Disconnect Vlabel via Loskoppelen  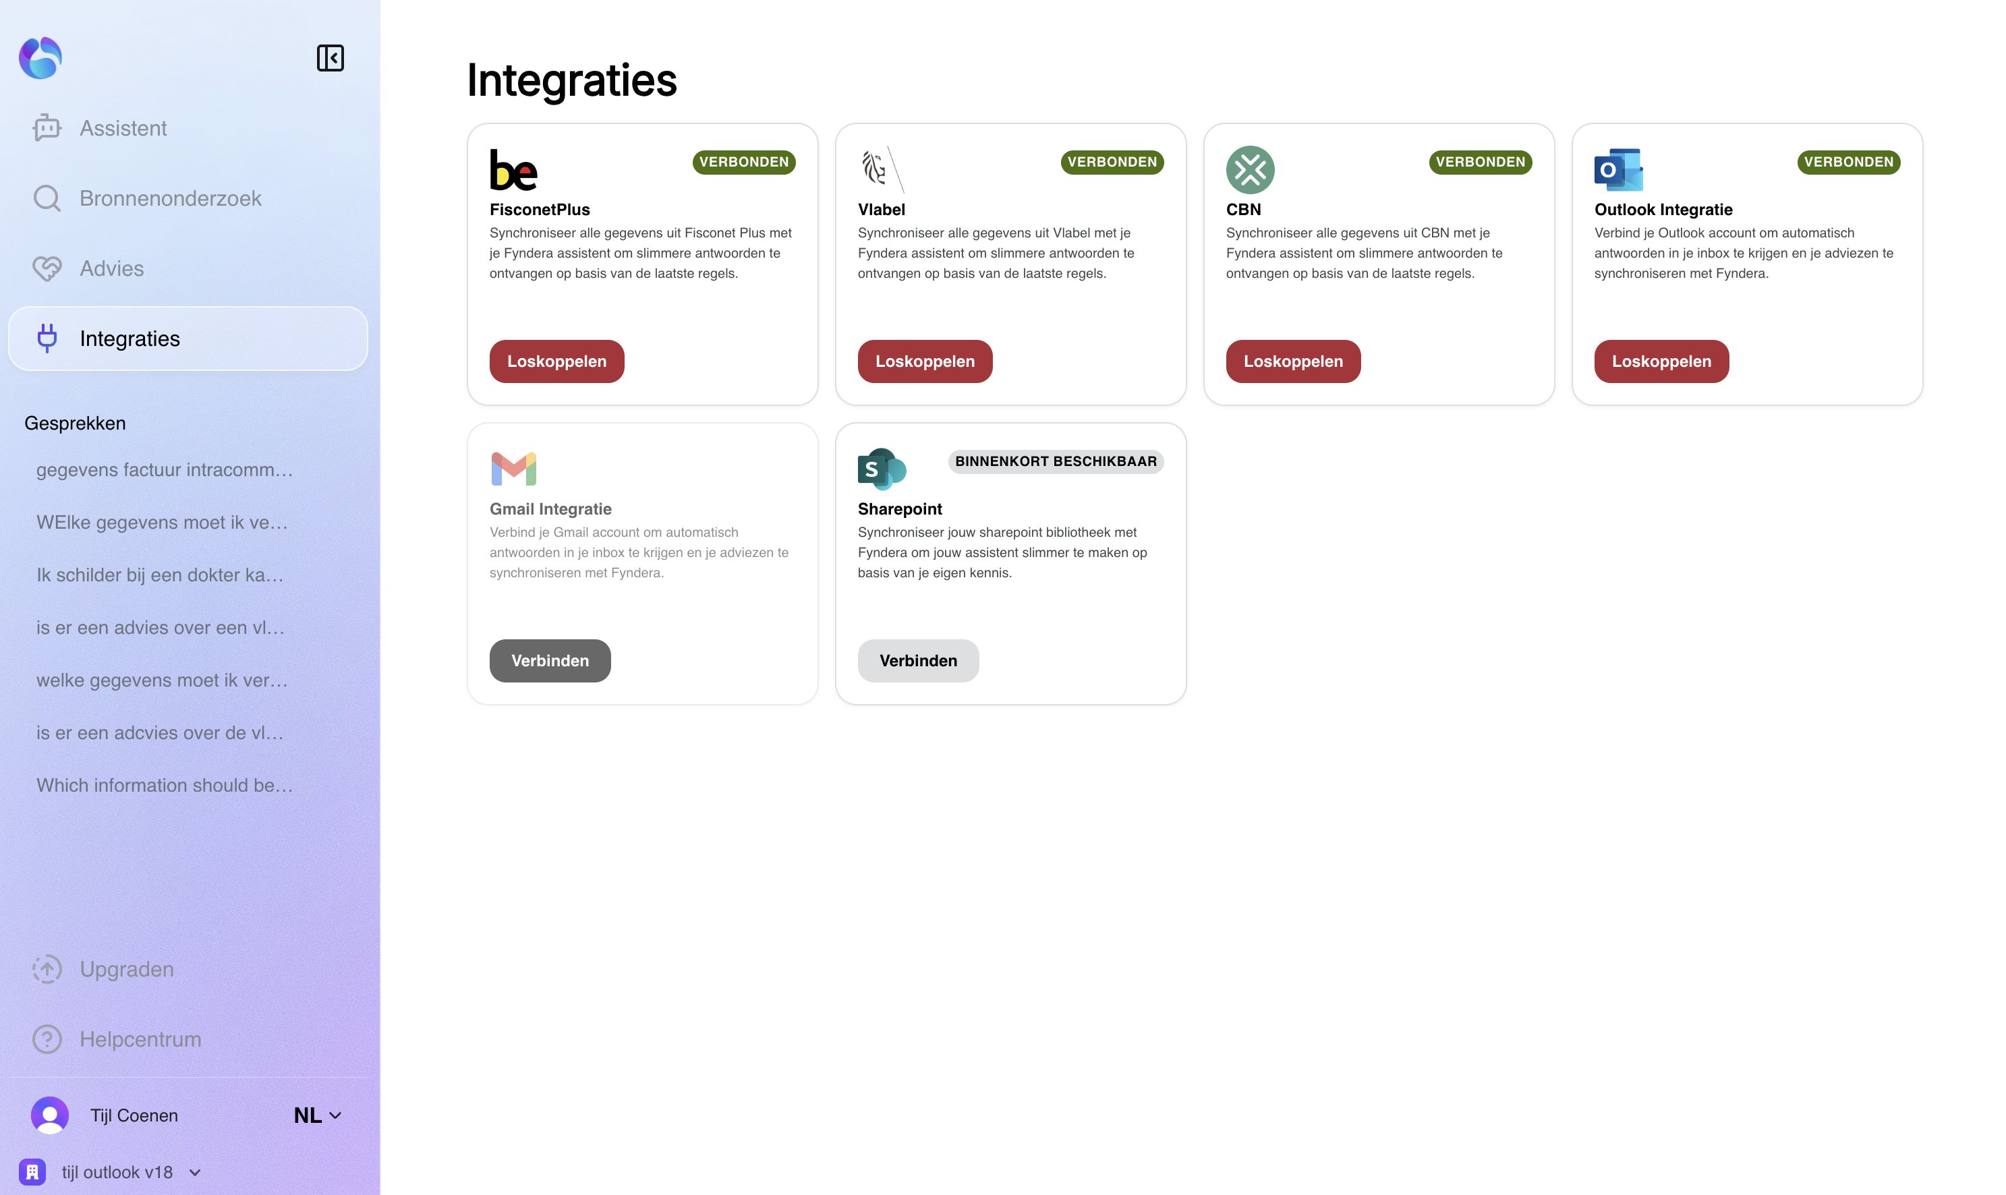[x=925, y=361]
